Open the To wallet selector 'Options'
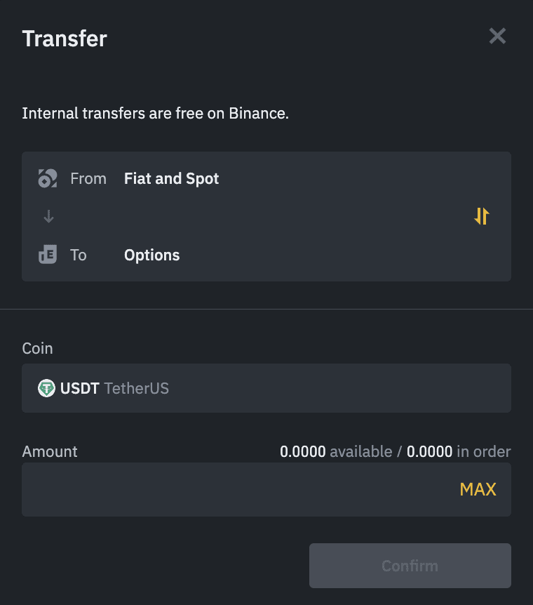533x605 pixels. point(151,255)
